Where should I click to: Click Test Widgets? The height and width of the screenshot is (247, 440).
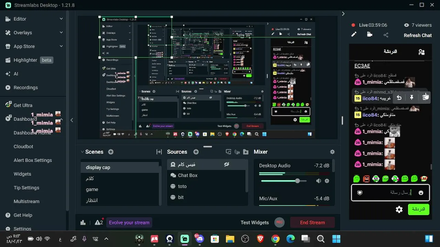pos(255,223)
